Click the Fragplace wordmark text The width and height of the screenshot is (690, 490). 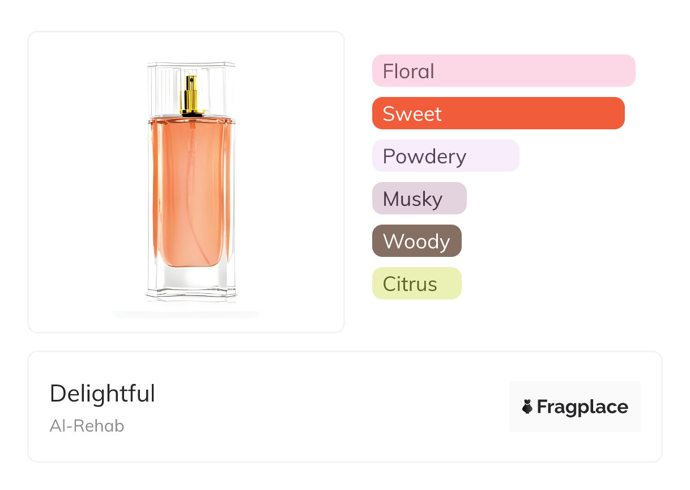coord(582,407)
